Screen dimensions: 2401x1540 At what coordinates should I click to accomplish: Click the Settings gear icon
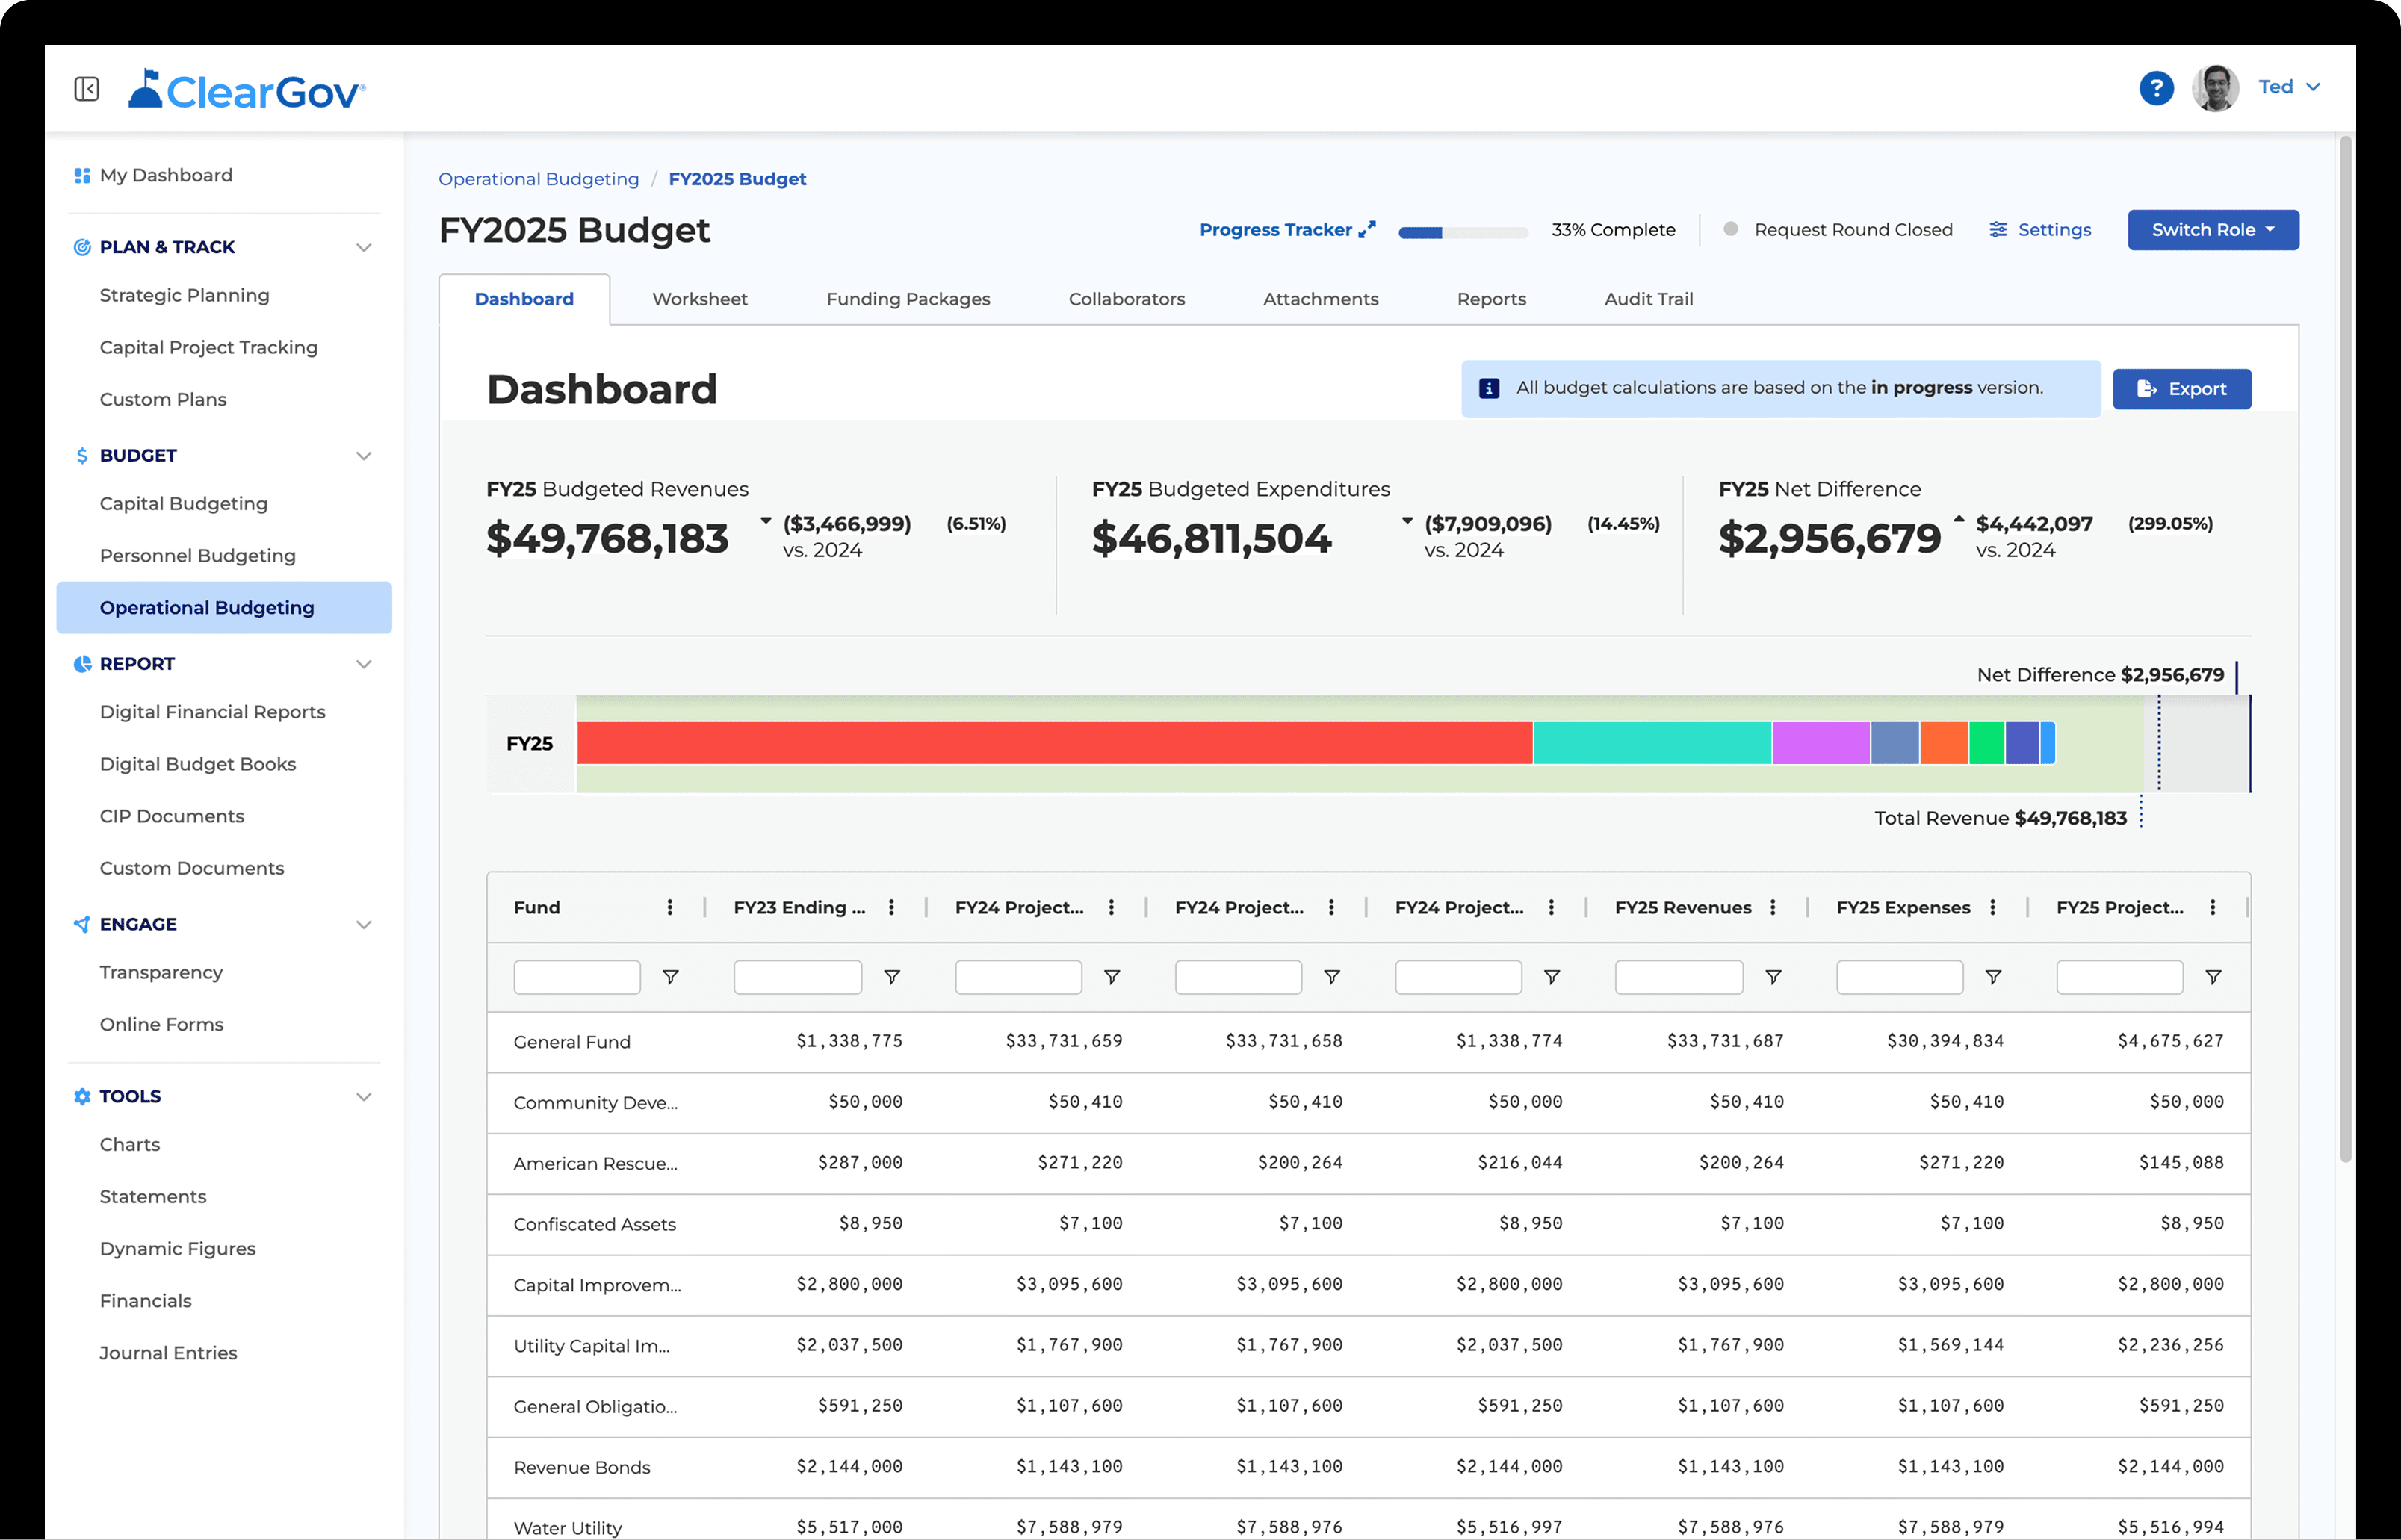point(1998,229)
